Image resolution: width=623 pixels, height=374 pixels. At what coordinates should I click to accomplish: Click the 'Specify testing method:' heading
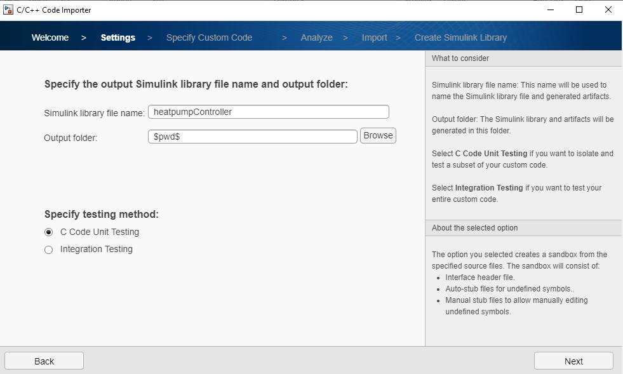coord(102,214)
